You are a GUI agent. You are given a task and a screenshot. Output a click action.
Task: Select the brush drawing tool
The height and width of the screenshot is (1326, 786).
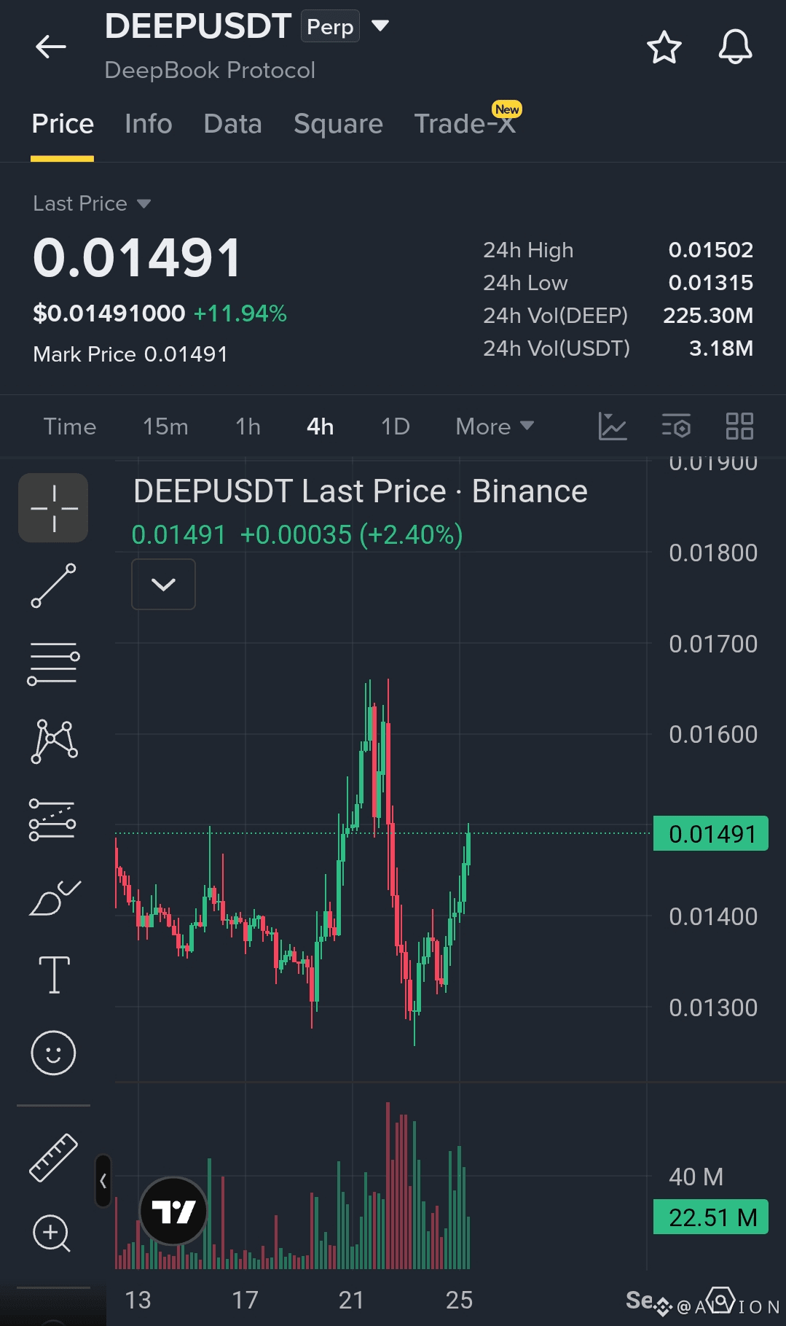pyautogui.click(x=54, y=897)
